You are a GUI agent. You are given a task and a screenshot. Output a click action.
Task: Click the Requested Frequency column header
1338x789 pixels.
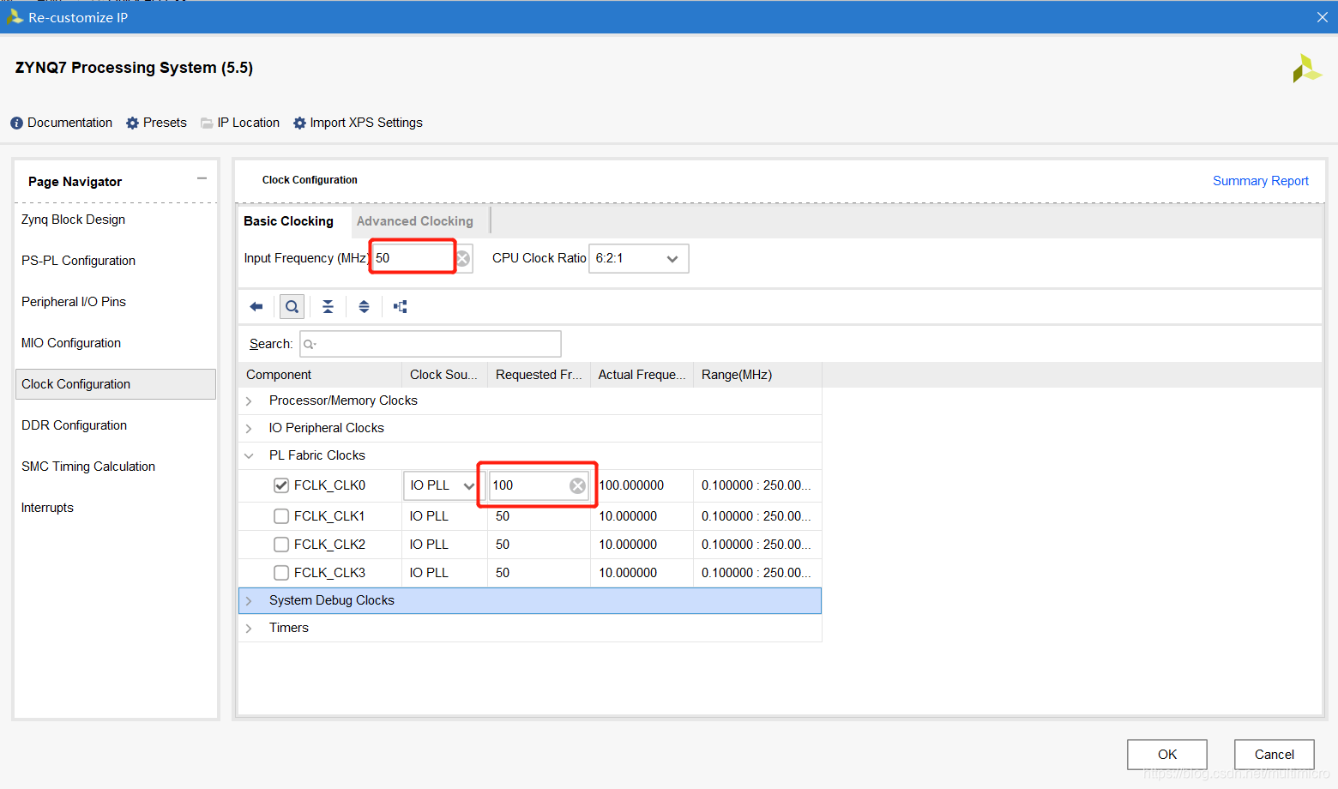tap(539, 375)
